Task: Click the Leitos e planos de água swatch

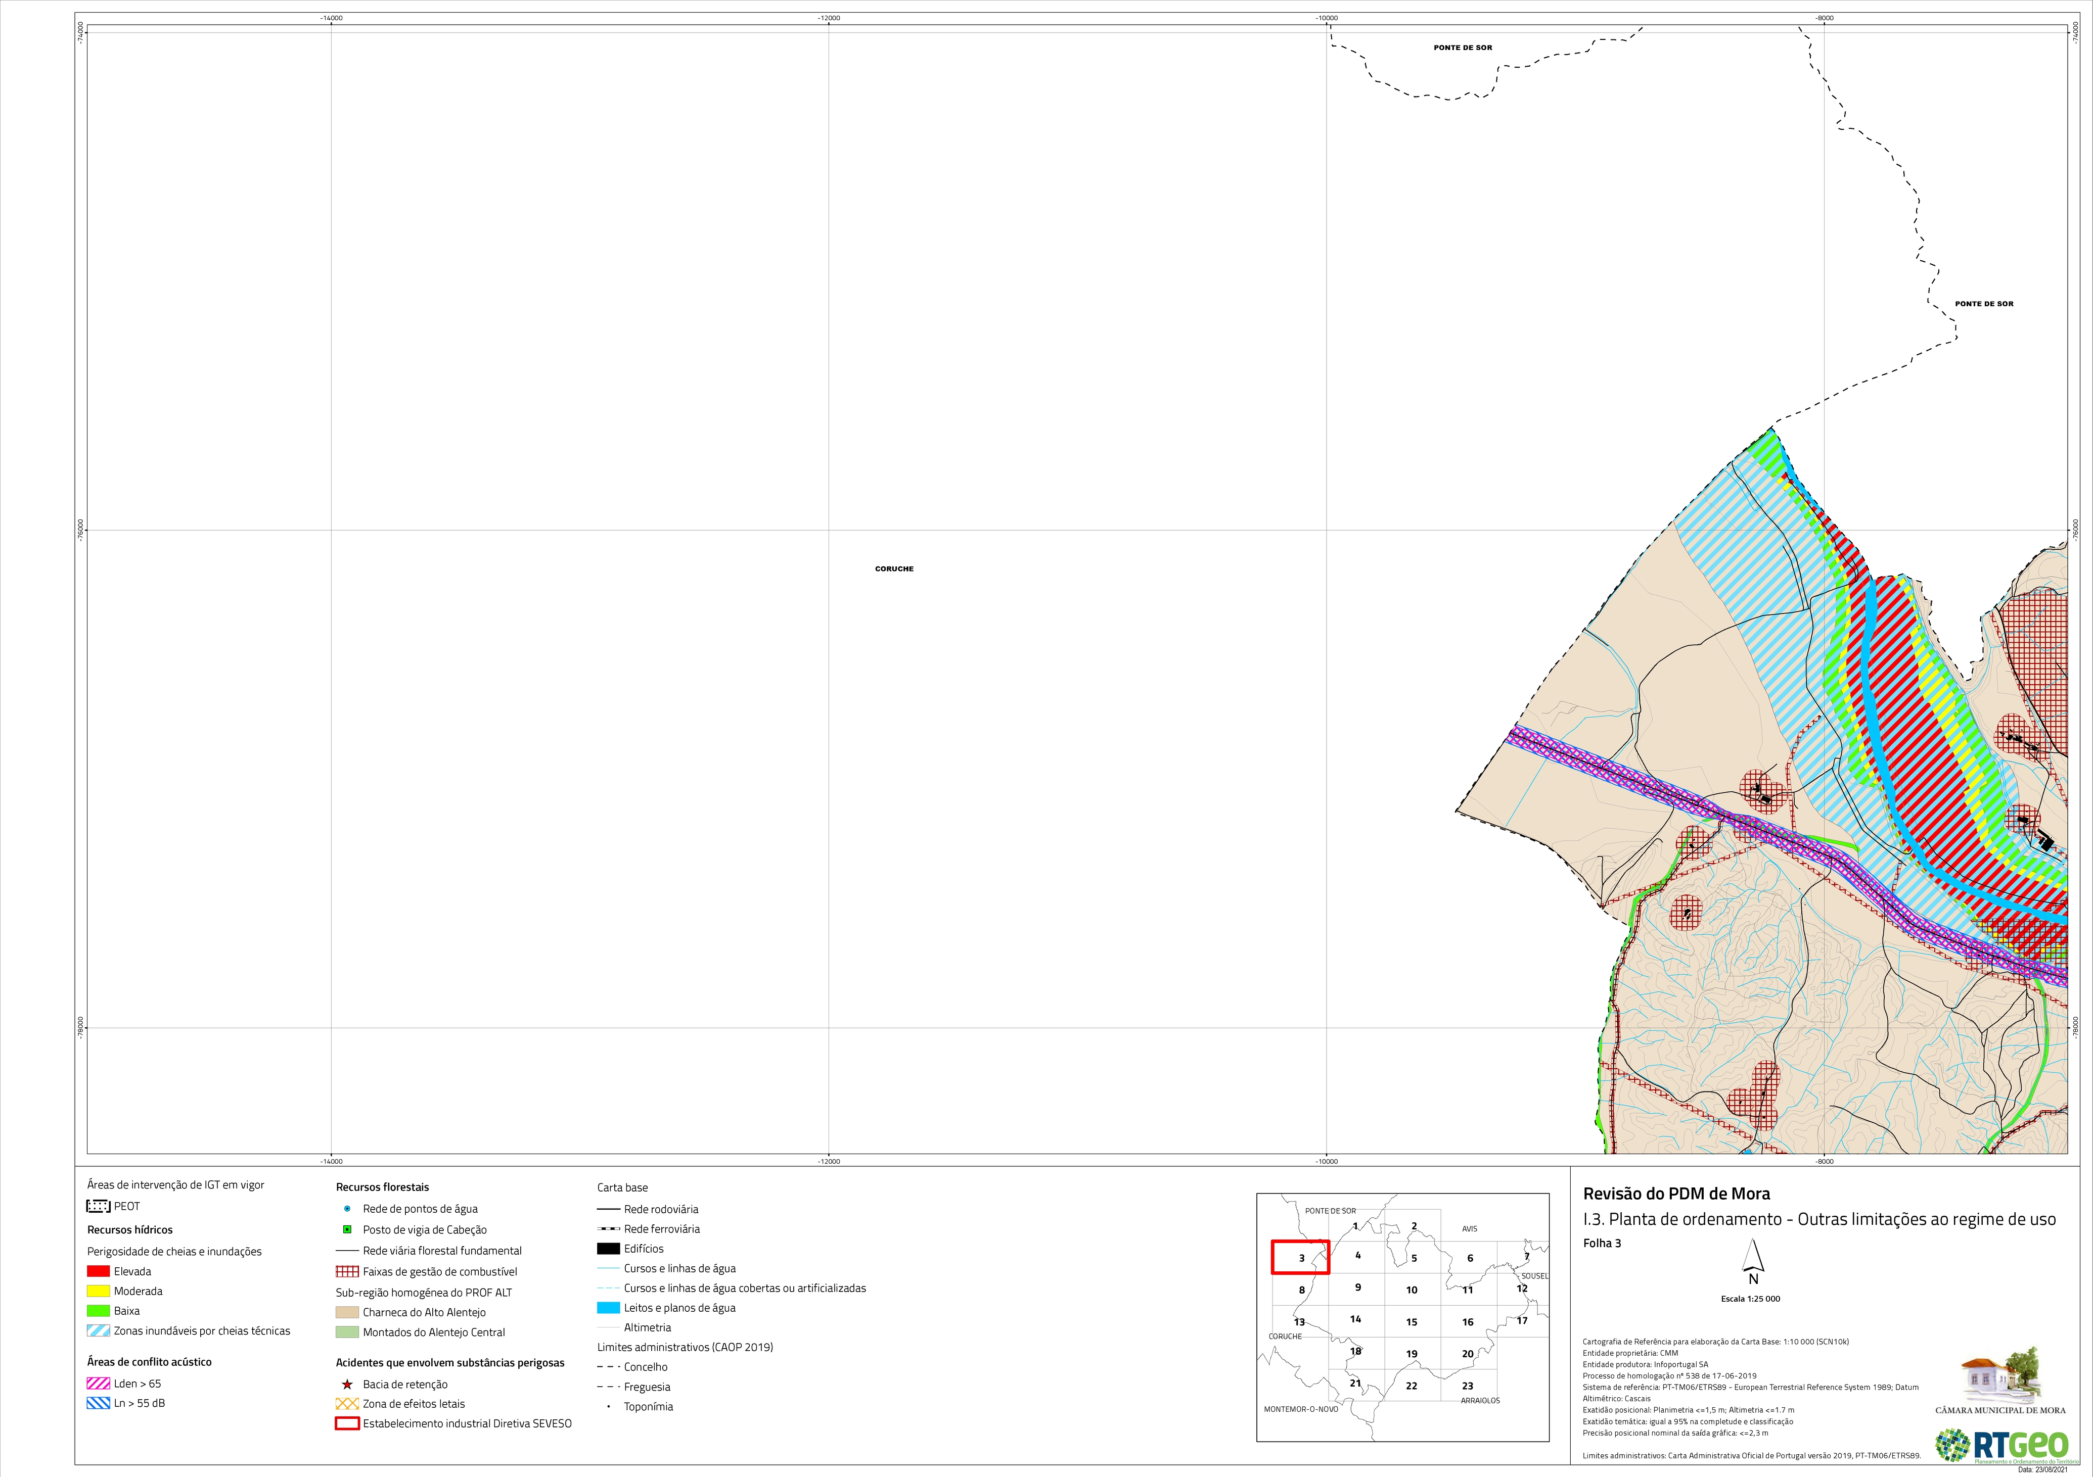Action: (608, 1308)
